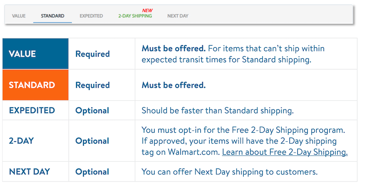
Task: Select the NEXT DAY row label
Action: click(29, 172)
